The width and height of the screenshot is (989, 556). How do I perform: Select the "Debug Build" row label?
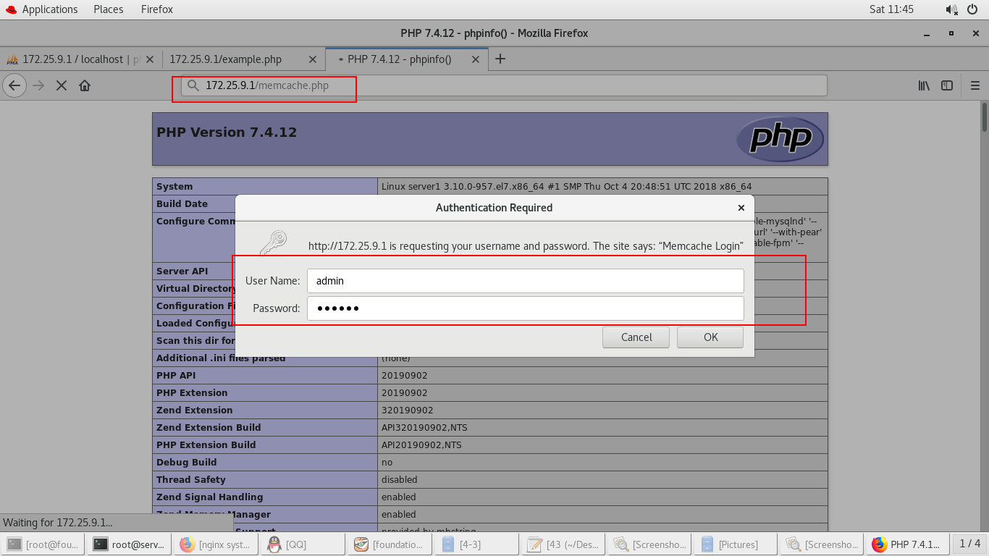187,462
